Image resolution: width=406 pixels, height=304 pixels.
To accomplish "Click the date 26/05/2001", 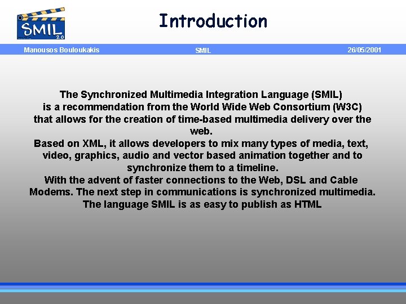I will (364, 50).
